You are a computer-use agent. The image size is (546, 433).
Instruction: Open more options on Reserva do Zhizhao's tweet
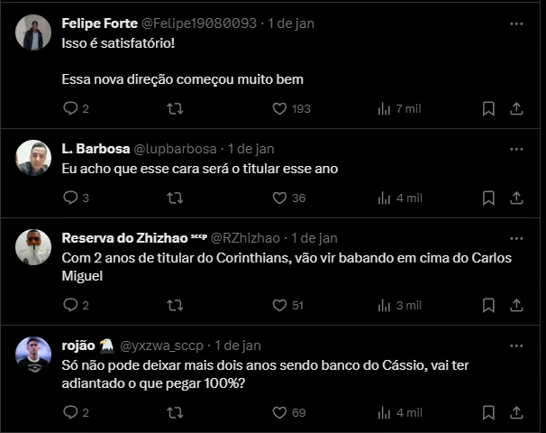point(516,238)
